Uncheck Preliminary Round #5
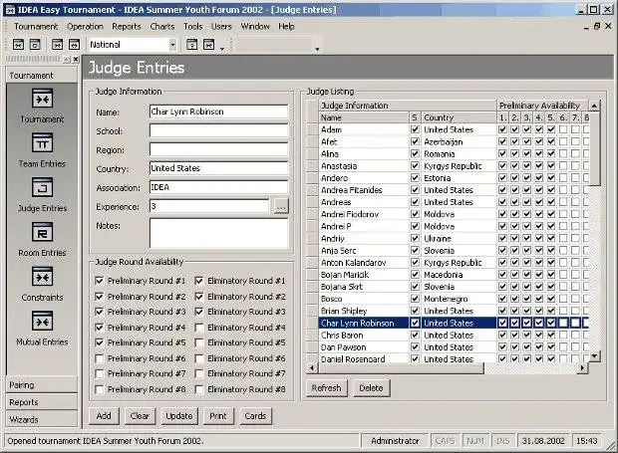 click(100, 342)
